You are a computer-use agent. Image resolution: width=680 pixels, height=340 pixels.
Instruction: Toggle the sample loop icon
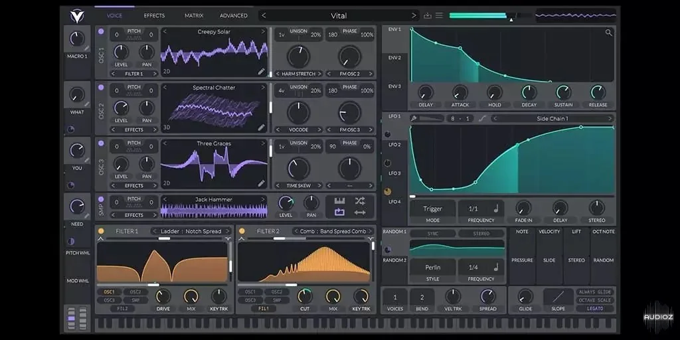339,212
